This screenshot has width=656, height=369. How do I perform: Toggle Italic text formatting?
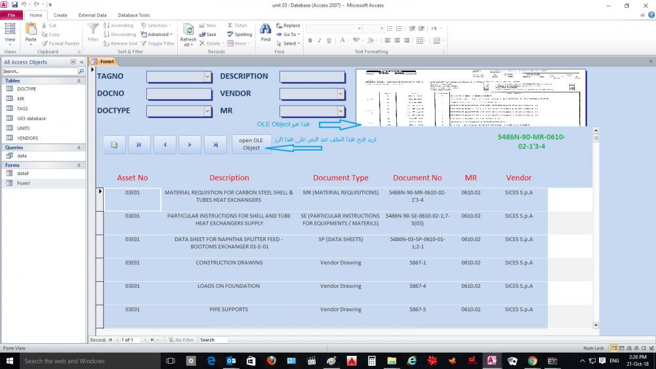(319, 41)
